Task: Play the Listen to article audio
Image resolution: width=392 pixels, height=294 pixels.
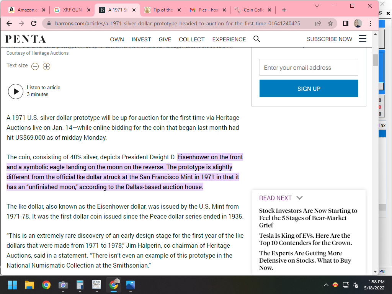Action: pyautogui.click(x=15, y=91)
